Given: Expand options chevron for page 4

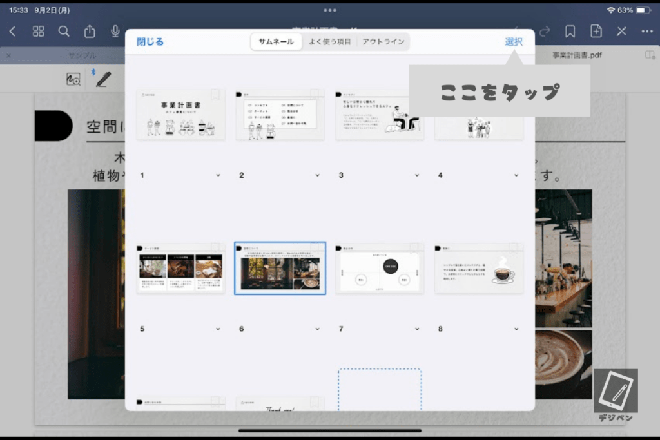Looking at the screenshot, I should (516, 175).
